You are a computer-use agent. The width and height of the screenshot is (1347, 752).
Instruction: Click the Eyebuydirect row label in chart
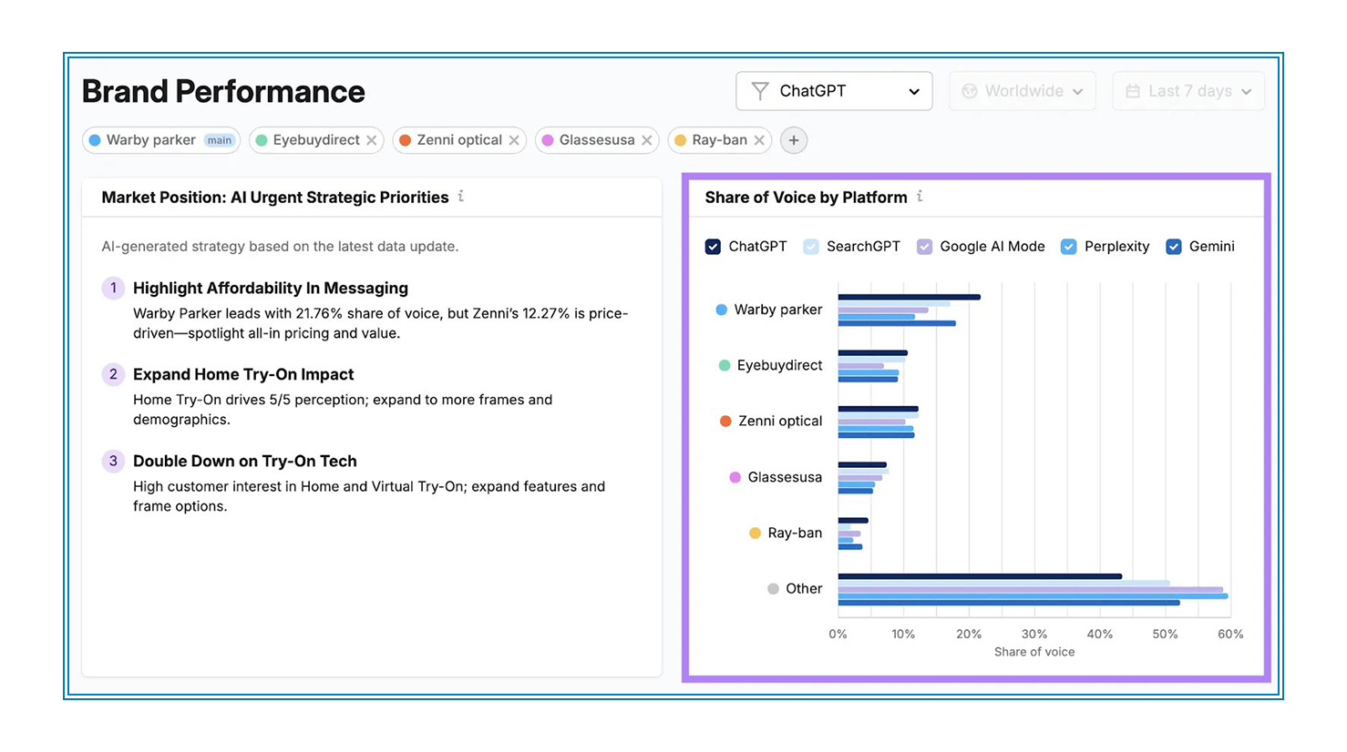pyautogui.click(x=779, y=365)
